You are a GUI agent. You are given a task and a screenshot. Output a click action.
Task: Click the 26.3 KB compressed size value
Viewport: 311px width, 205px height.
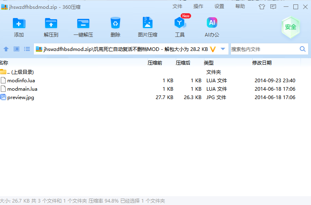tap(193, 97)
